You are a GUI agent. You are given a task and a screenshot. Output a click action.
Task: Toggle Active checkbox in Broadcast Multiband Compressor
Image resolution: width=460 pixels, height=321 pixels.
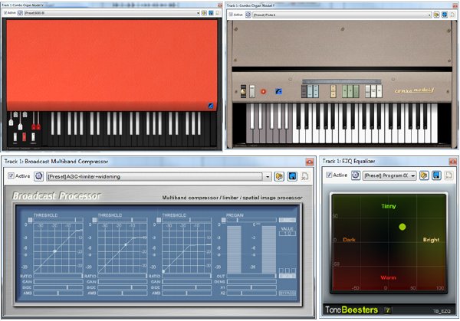(x=11, y=176)
